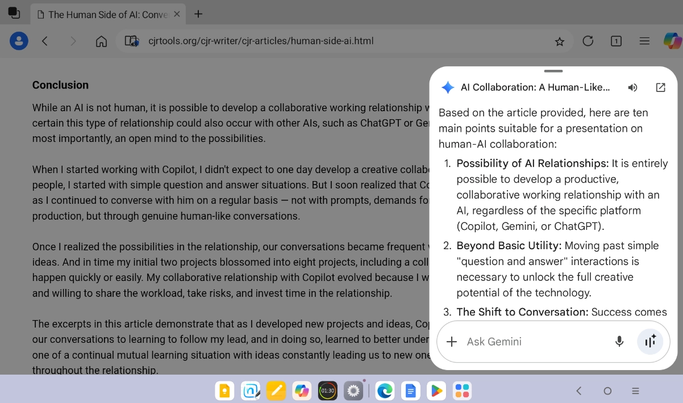Select the Human Side of AI tab
This screenshot has height=403, width=683.
(x=108, y=14)
